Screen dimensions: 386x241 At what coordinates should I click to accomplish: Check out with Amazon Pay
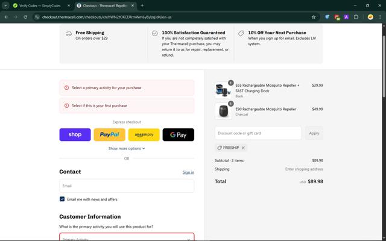[x=144, y=134]
